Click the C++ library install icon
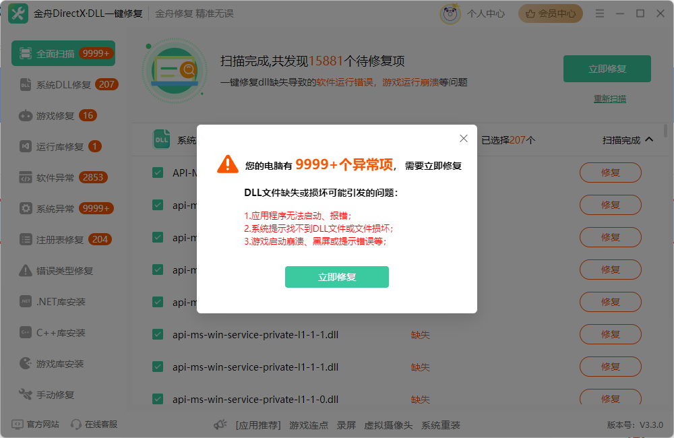Viewport: 674px width, 438px height. [x=26, y=332]
